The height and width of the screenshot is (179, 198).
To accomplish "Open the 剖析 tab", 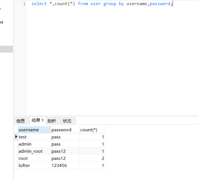I will coord(53,121).
